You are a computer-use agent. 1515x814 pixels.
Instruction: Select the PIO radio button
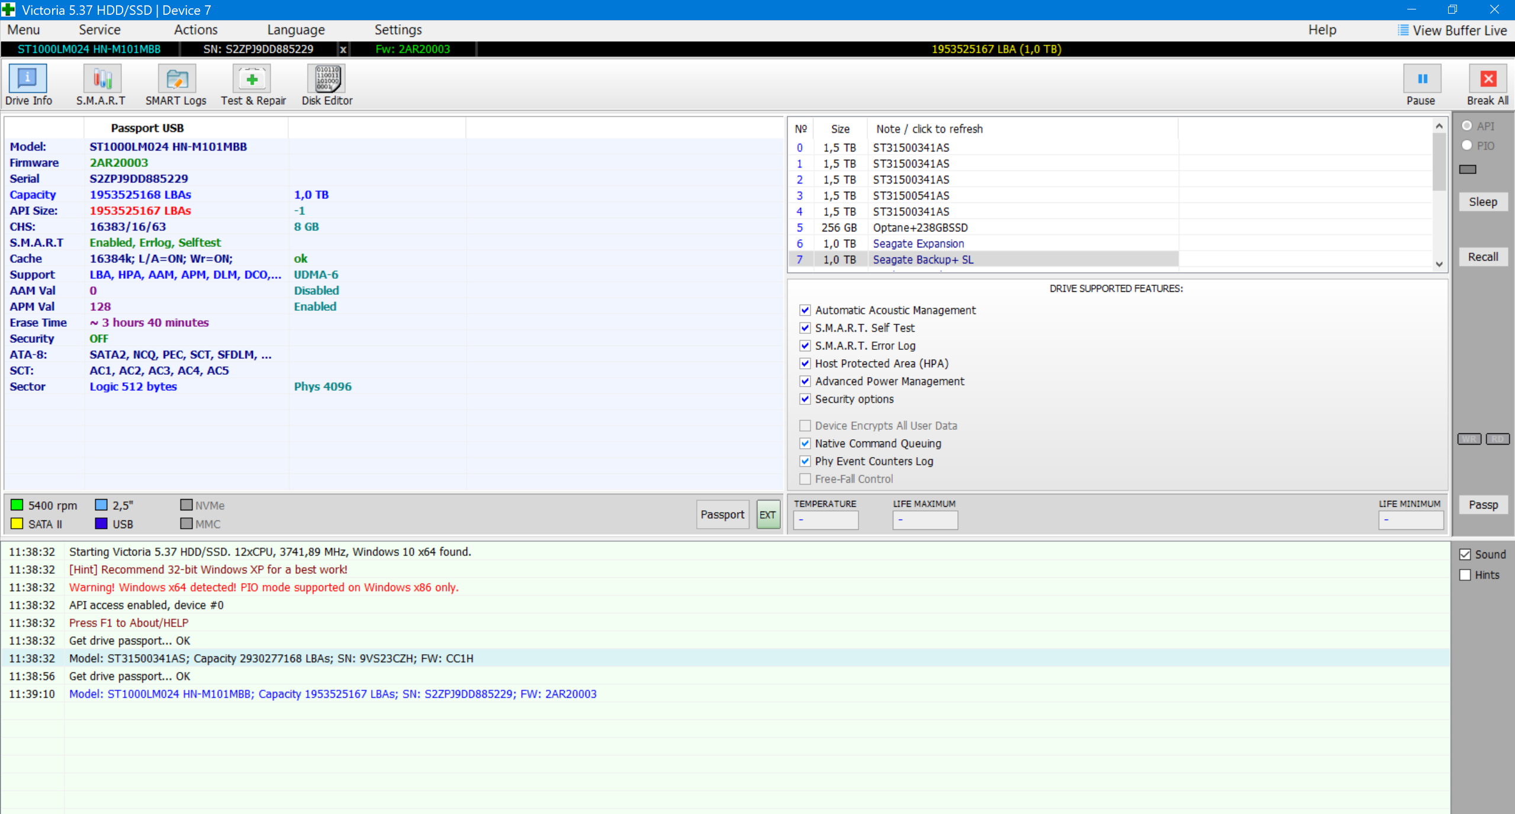click(x=1467, y=146)
